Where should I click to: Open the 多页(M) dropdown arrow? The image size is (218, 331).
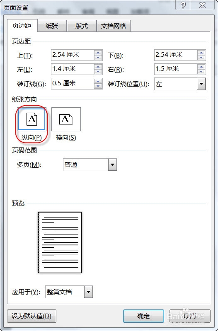(x=112, y=164)
